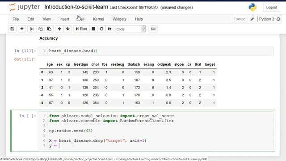286x161 pixels.
Task: Click the Last Checkpoint text
Action: point(134,8)
